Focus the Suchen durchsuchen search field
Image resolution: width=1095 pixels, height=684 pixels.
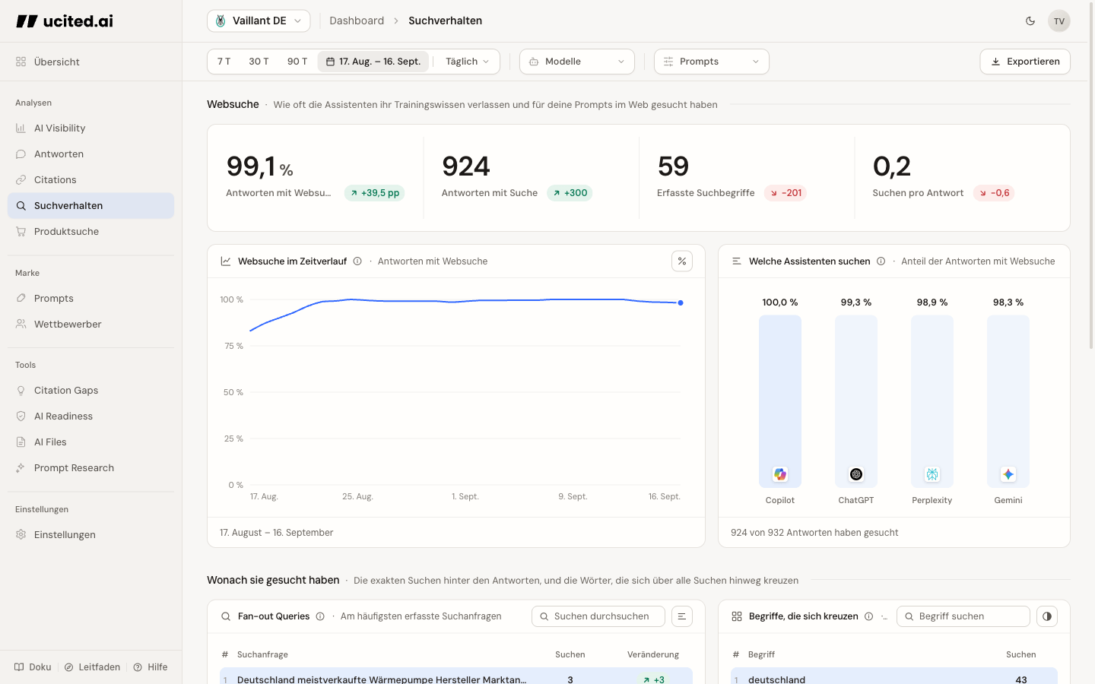[x=598, y=616]
